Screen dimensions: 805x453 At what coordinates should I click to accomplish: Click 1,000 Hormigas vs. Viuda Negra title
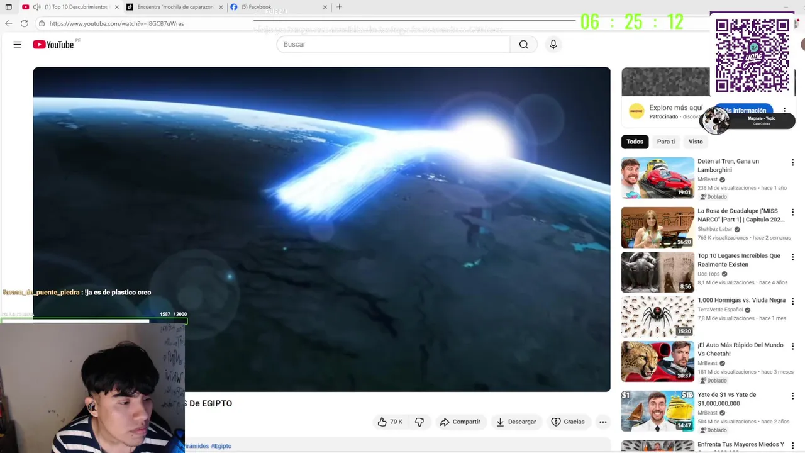(x=741, y=300)
